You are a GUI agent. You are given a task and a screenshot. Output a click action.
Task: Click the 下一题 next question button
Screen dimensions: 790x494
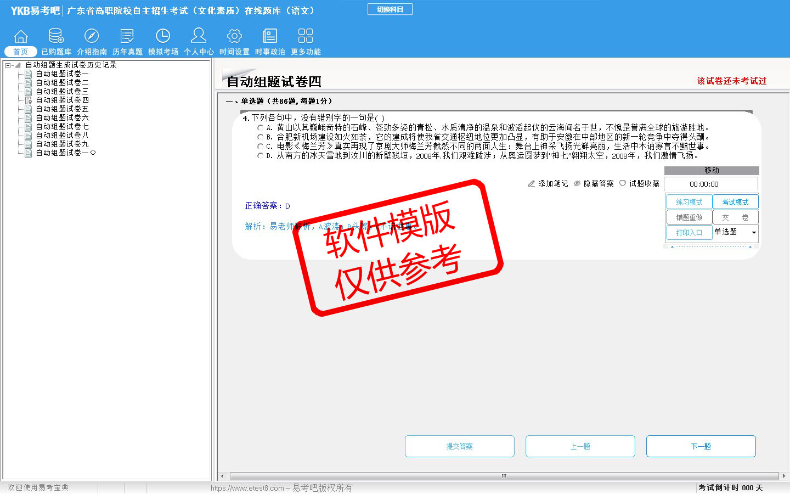pos(701,446)
